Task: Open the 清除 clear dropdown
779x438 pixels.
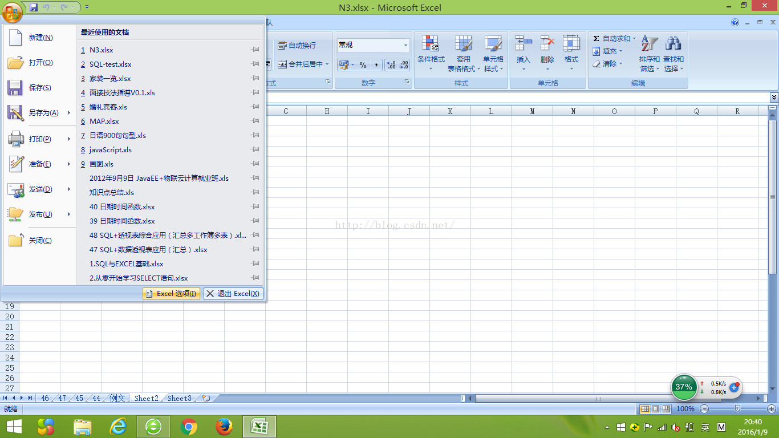Action: pos(608,64)
